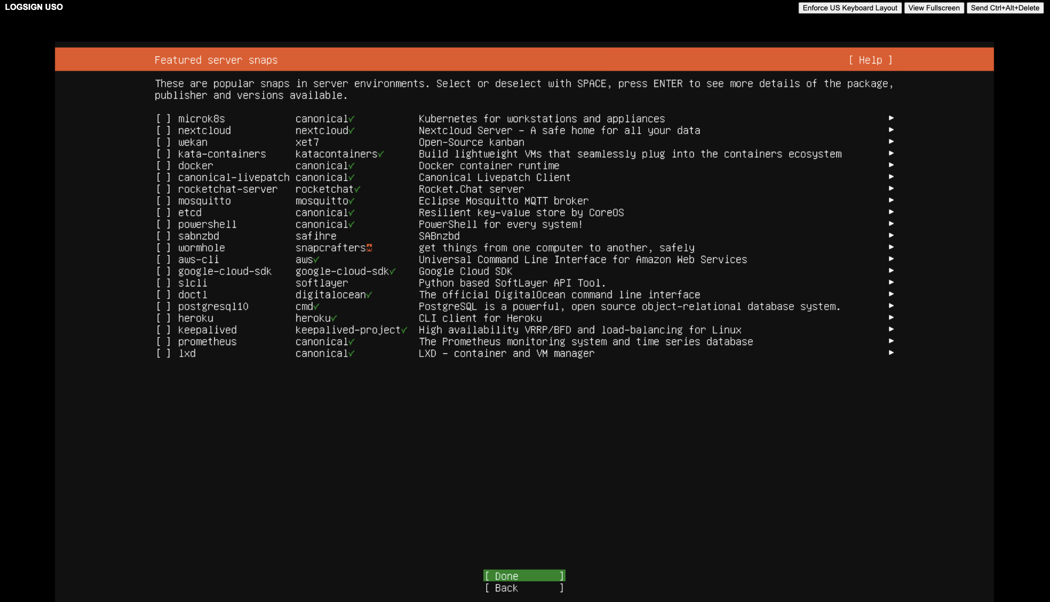
Task: Go back with the Back button
Action: [x=524, y=588]
